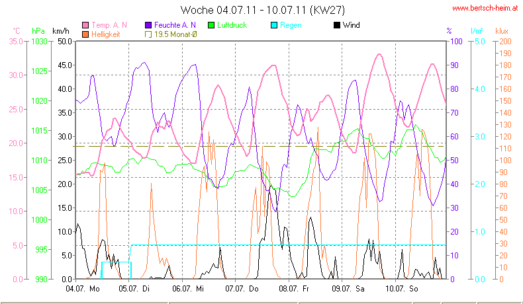Click the 'l/m²' rain axis unit label
This screenshot has height=304, width=523.
477,31
